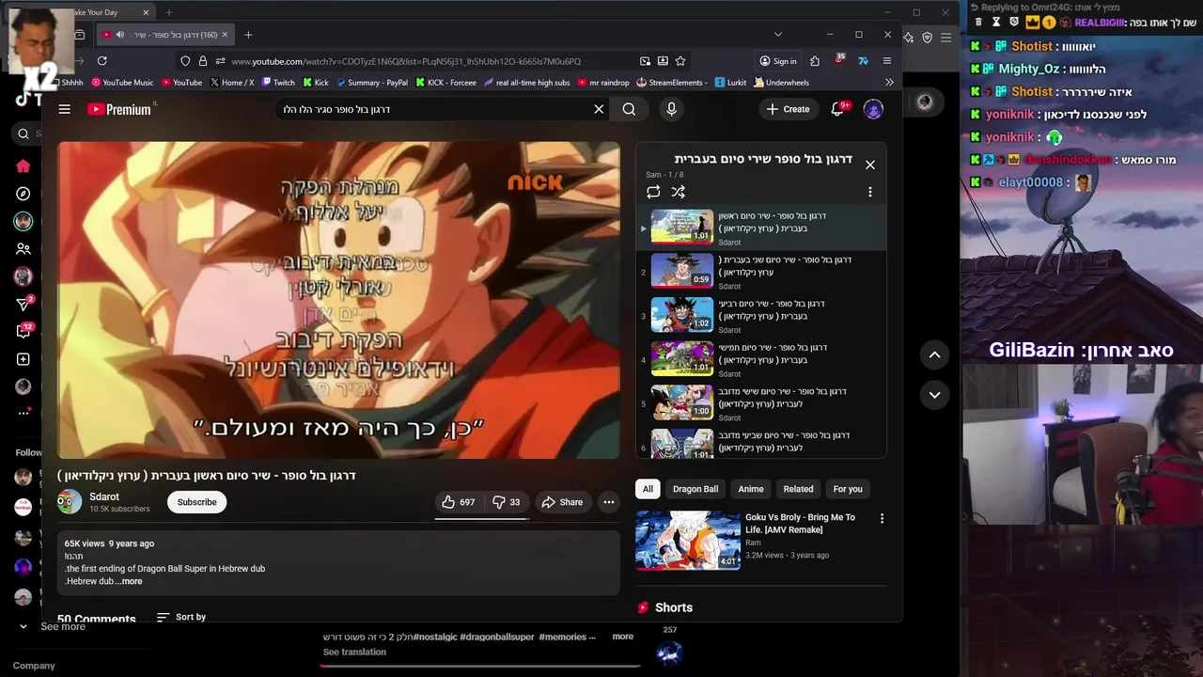Select the All filter chip
This screenshot has height=677, width=1203.
point(648,489)
